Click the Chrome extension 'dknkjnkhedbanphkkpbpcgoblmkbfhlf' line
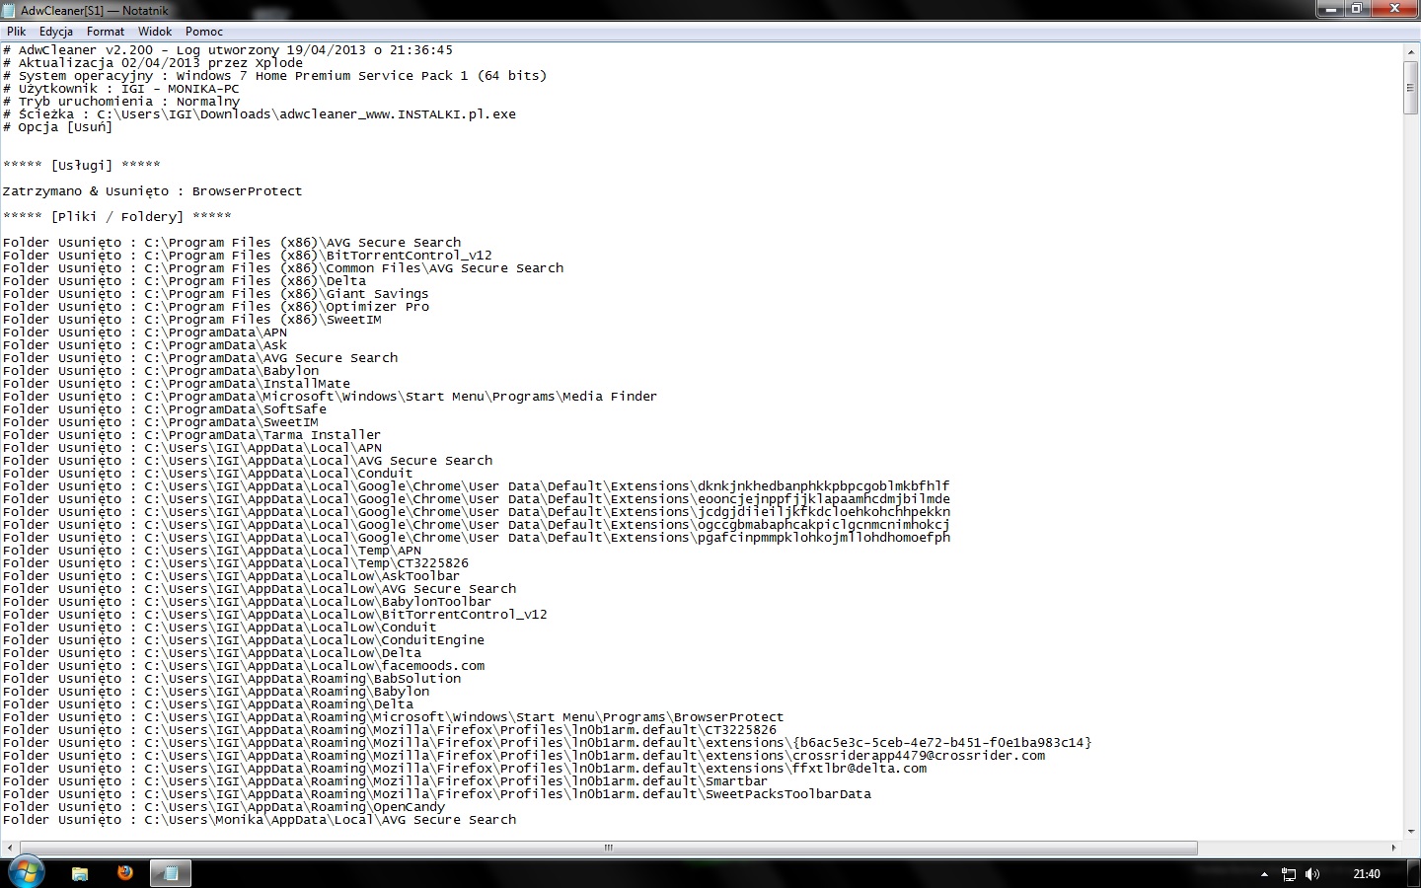1421x888 pixels. [477, 486]
